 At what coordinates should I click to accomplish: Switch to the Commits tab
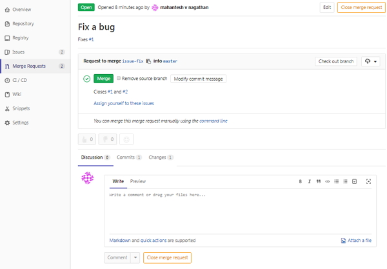126,157
